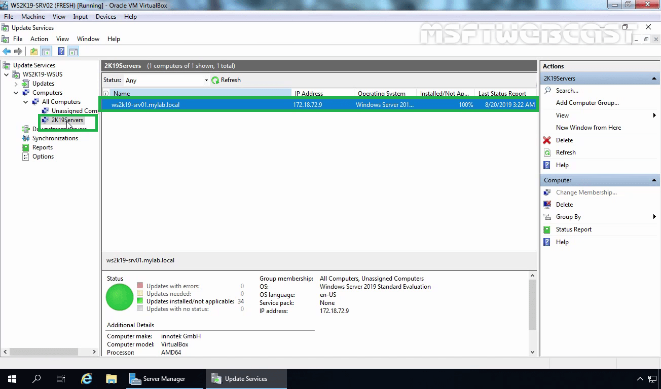Click Help icon in 2K19Servers section
The width and height of the screenshot is (661, 389).
547,165
